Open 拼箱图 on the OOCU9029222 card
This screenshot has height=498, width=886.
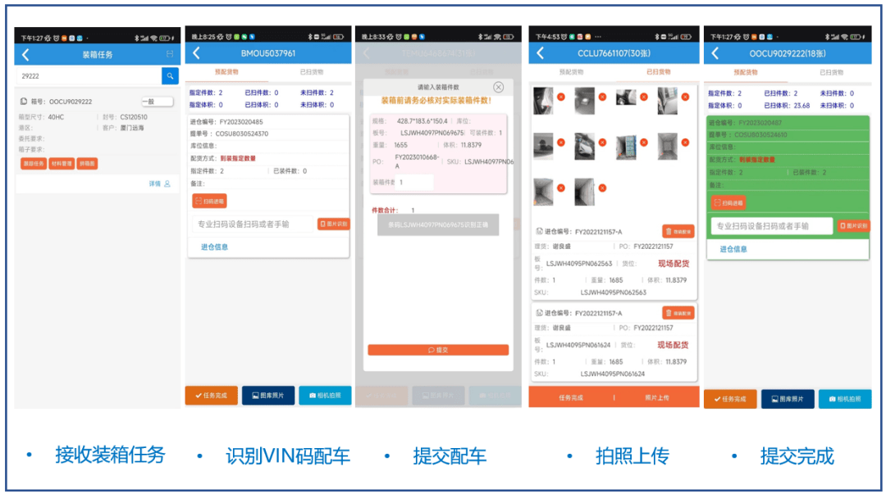tap(87, 164)
